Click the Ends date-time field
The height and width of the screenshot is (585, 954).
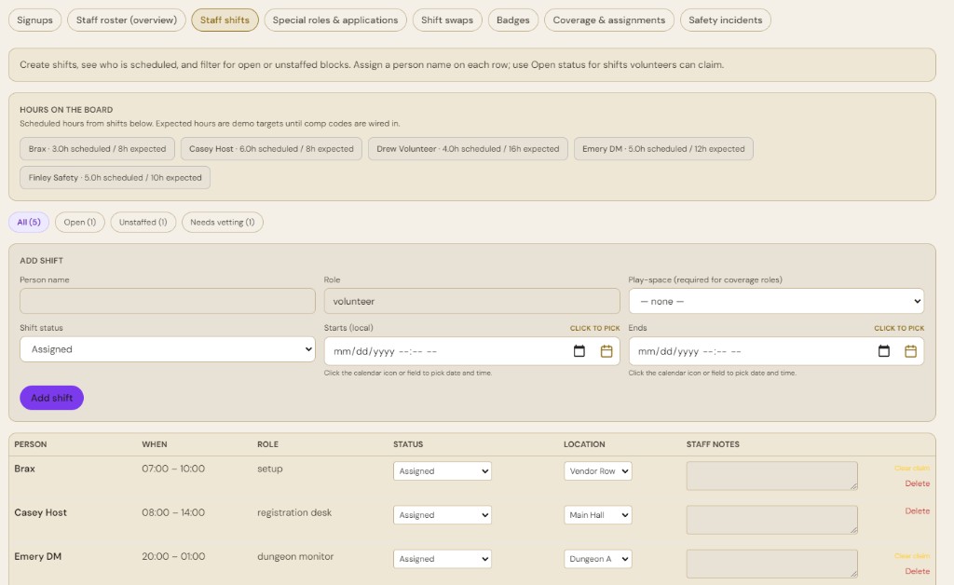point(776,351)
